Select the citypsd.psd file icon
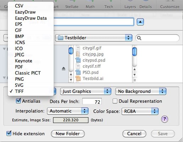This screenshot has height=142, width=183. click(x=78, y=60)
